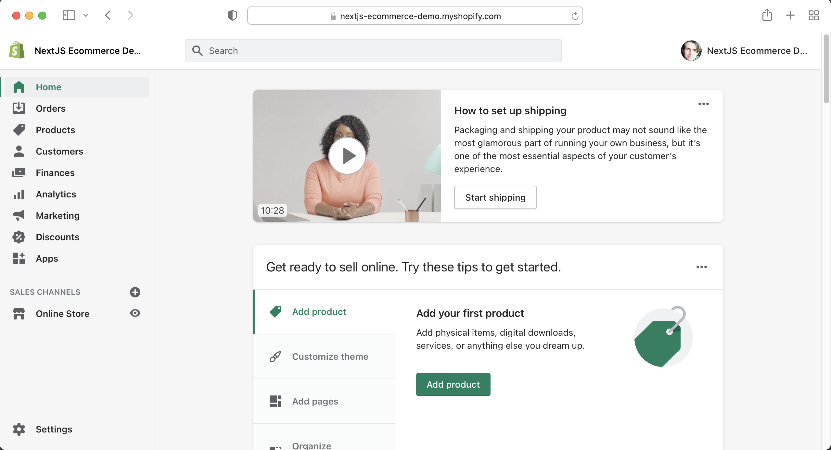Preview Online Store via eye icon

point(135,313)
